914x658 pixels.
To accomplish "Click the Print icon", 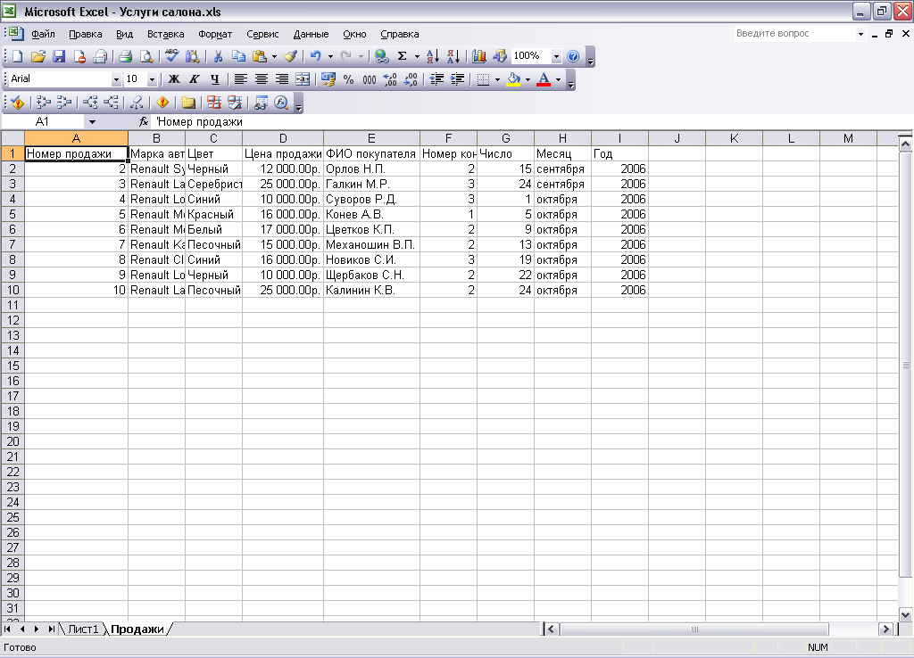I will tap(125, 56).
